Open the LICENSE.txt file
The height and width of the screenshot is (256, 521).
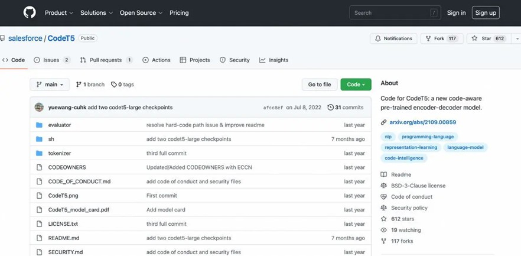pos(63,223)
